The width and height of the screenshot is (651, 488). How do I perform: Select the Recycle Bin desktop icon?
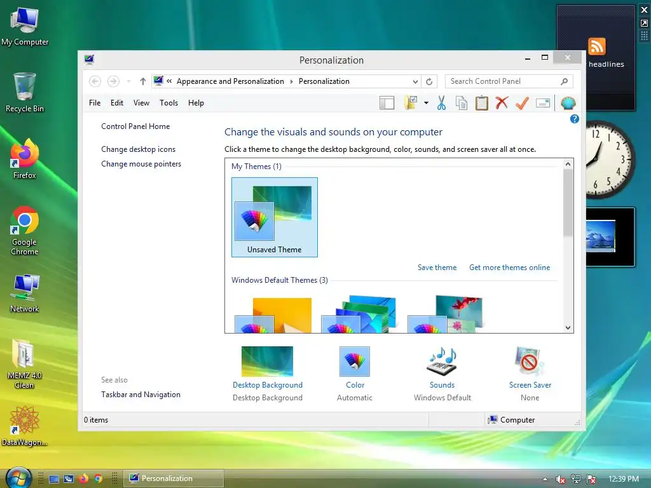click(x=25, y=92)
